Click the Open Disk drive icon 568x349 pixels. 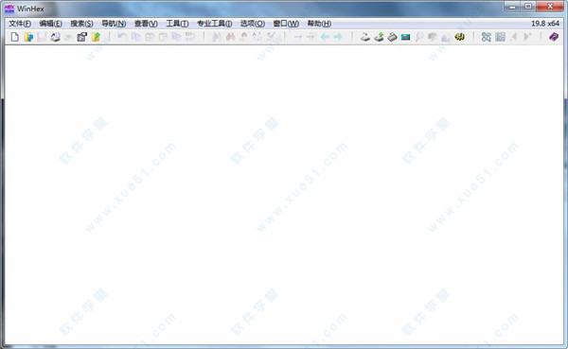click(x=365, y=37)
